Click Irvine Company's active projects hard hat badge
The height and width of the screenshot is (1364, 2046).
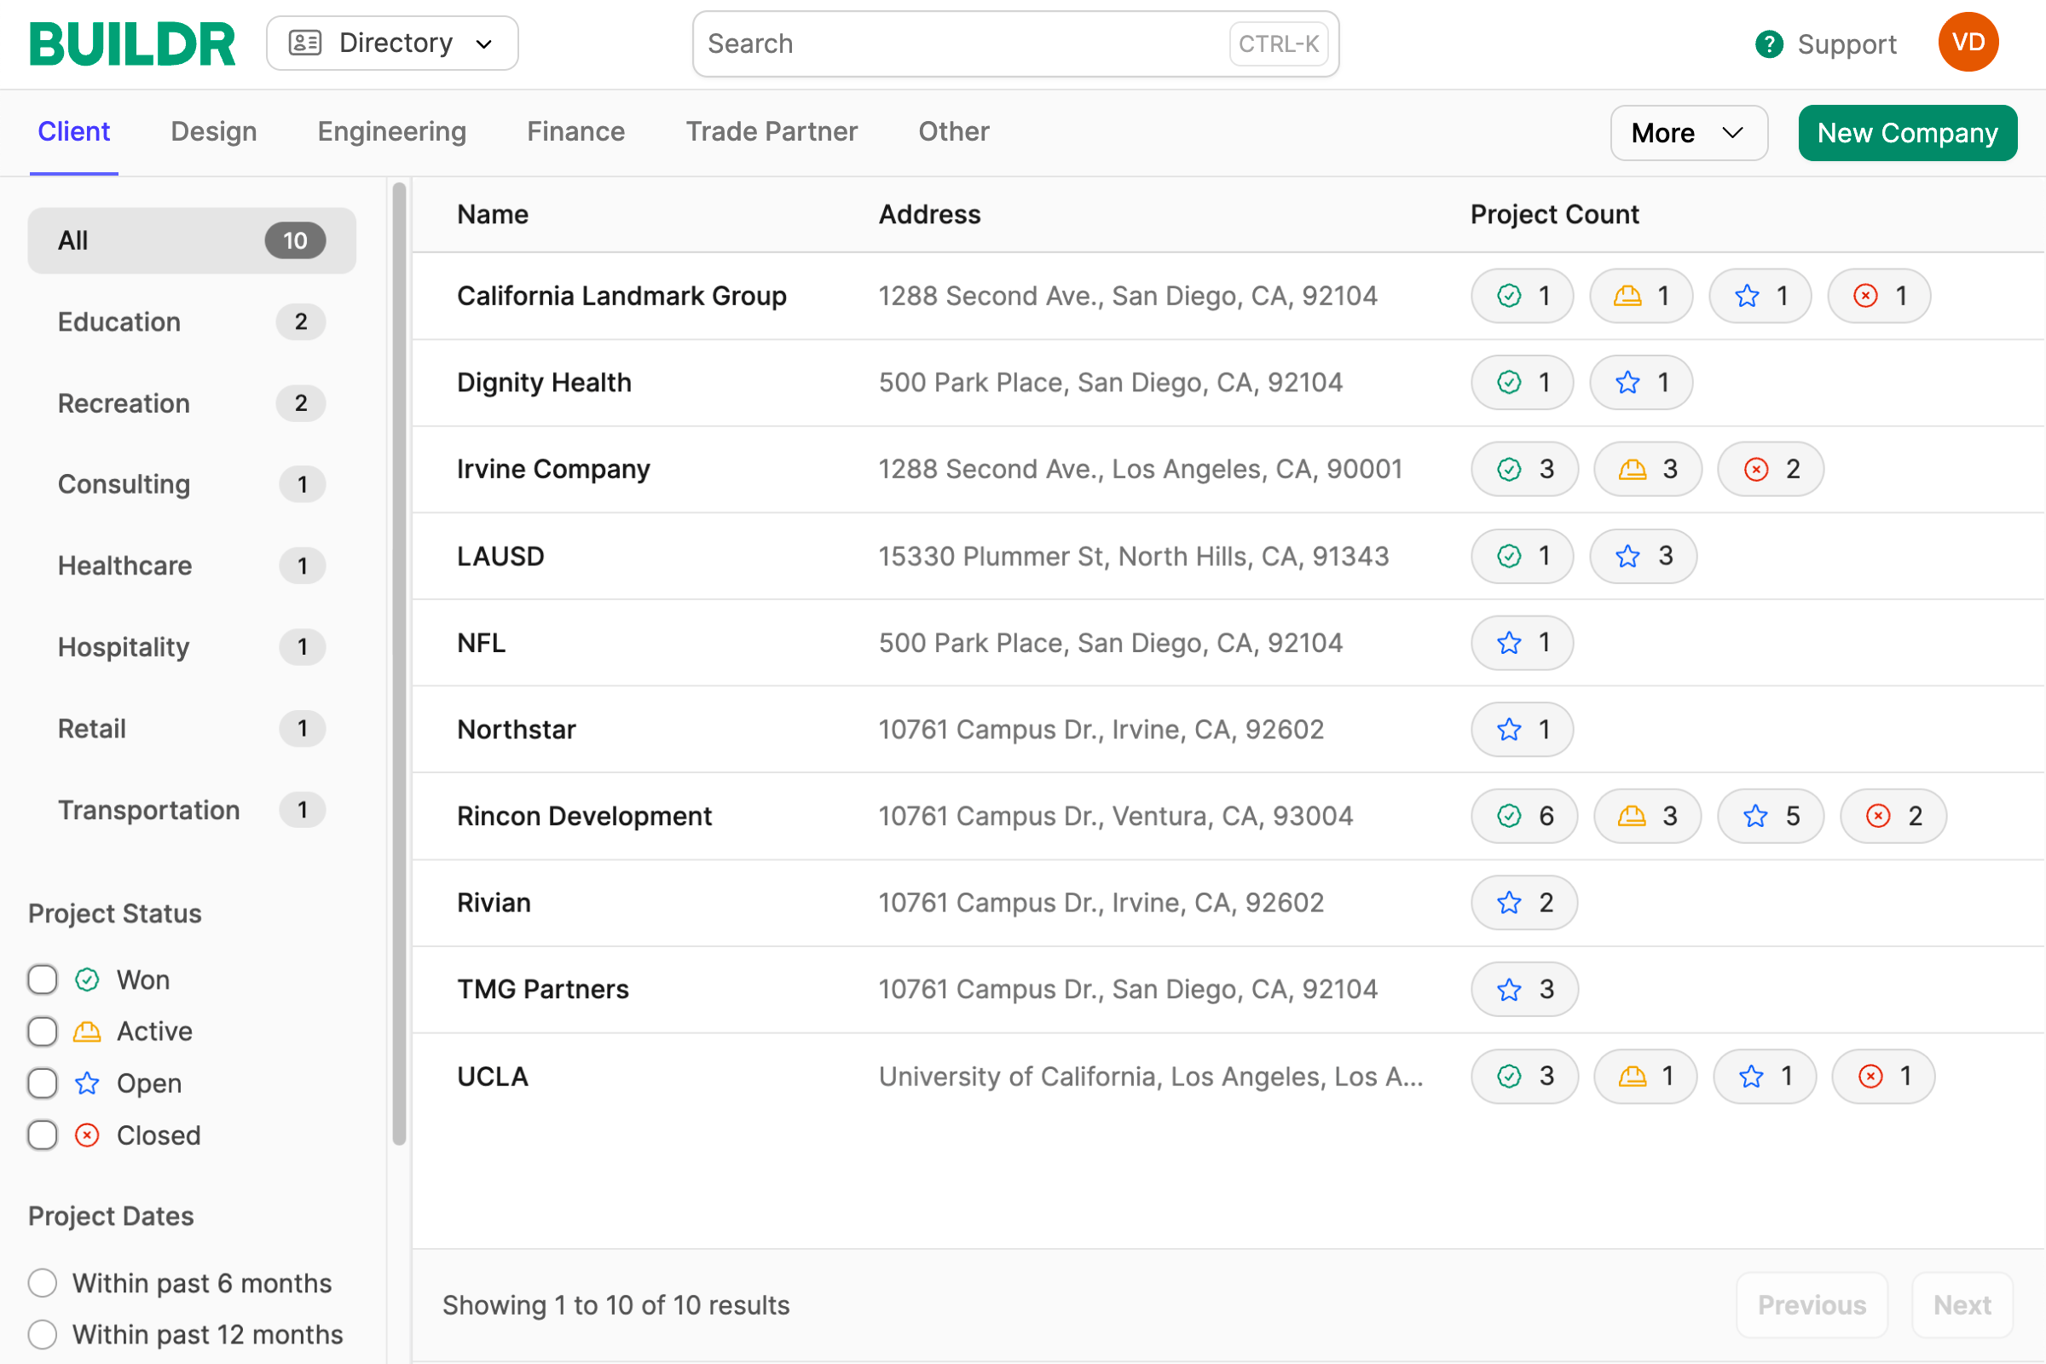coord(1647,470)
